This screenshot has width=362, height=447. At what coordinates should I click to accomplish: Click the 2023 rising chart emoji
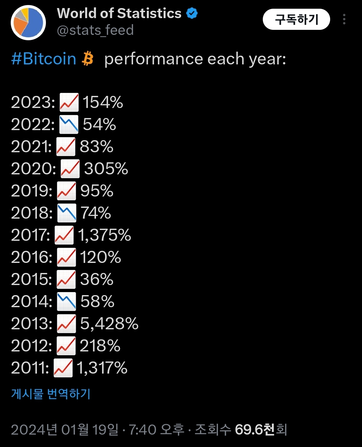click(x=69, y=102)
